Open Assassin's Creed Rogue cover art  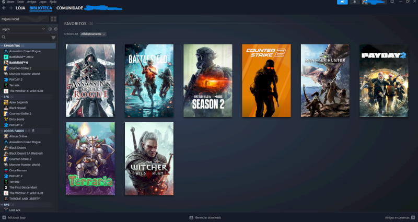click(x=90, y=80)
